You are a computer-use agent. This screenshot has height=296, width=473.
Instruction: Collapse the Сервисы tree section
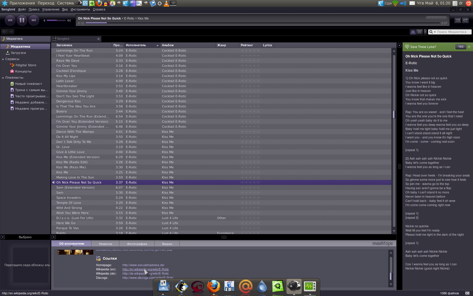(3, 59)
